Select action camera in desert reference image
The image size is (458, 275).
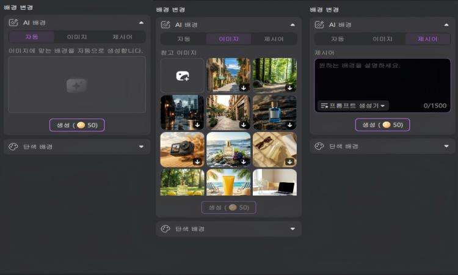coord(182,149)
